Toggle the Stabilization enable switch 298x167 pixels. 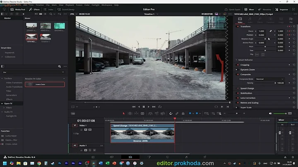238,93
